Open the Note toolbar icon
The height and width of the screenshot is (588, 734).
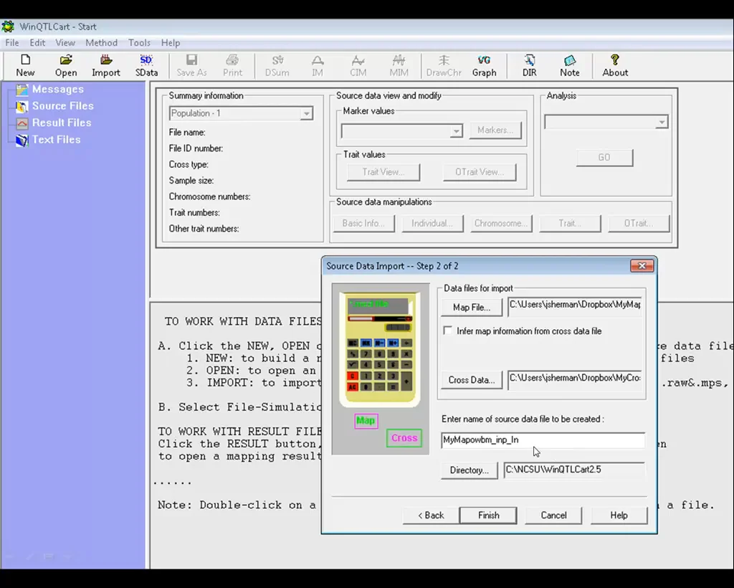click(x=570, y=65)
